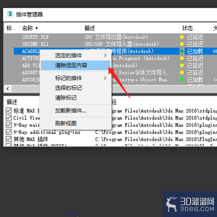This screenshot has width=217, height=217.
Task: Click the 已加载 status of the selected row
Action: (195, 51)
